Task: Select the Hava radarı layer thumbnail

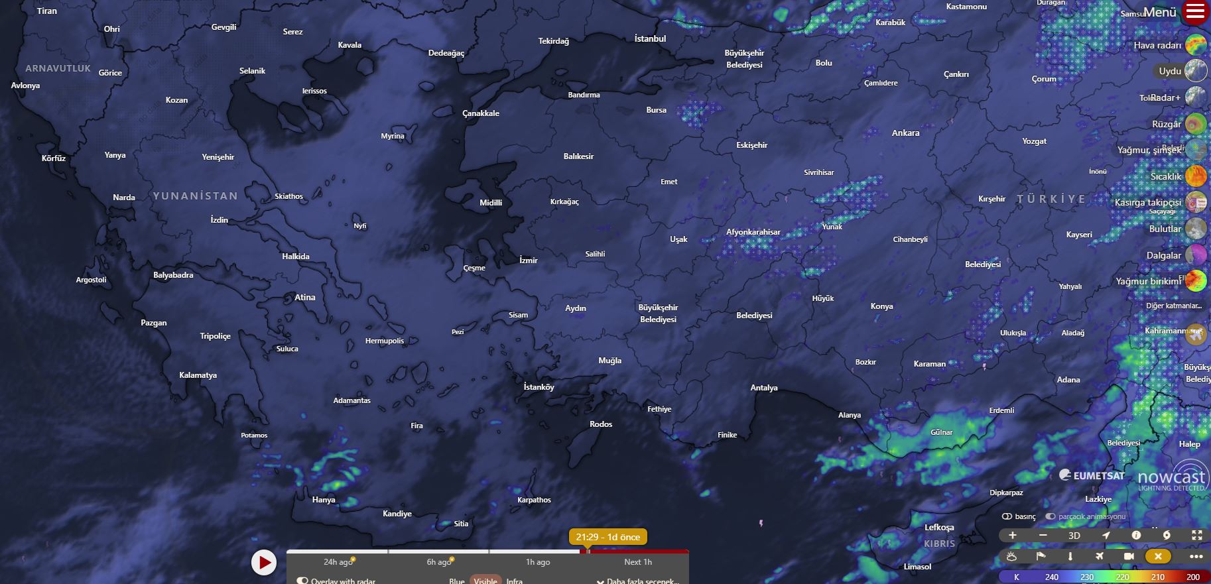Action: coord(1196,45)
